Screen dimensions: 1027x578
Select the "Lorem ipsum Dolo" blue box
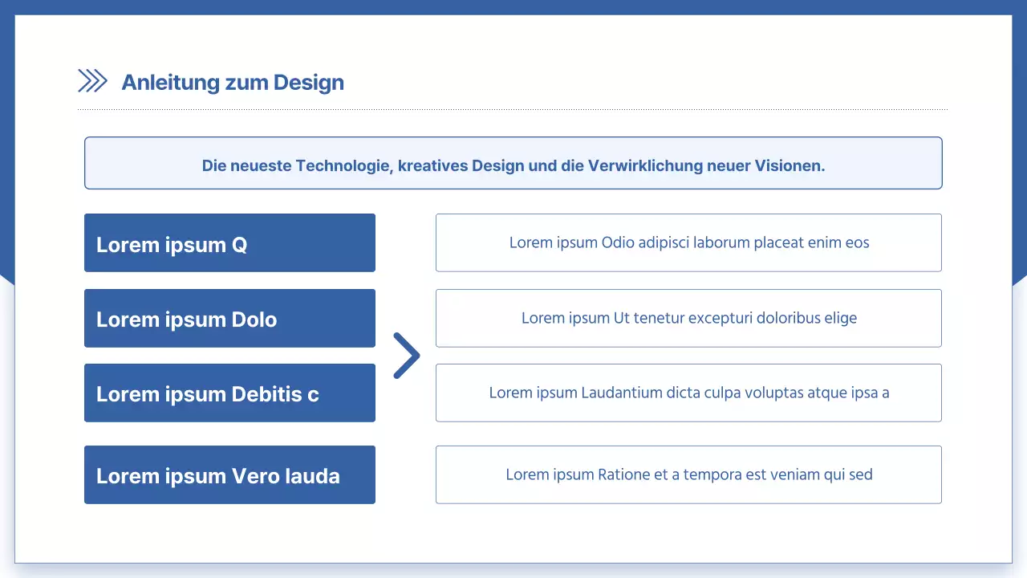(x=229, y=319)
